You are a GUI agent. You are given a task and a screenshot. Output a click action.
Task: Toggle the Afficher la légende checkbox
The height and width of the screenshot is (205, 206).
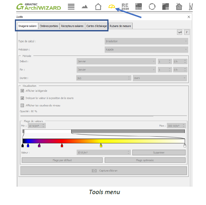(x=22, y=91)
